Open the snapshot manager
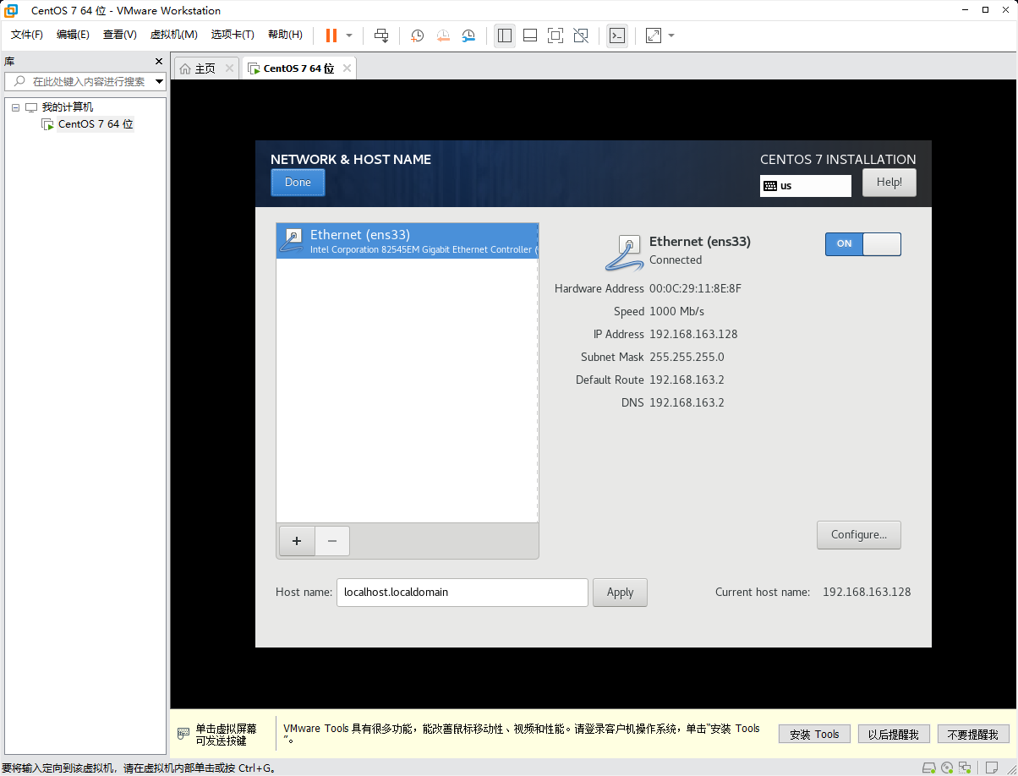Screen dimensions: 1018x776 coord(468,36)
